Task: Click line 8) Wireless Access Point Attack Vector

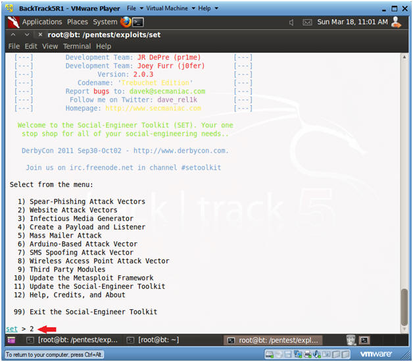Action: click(93, 261)
